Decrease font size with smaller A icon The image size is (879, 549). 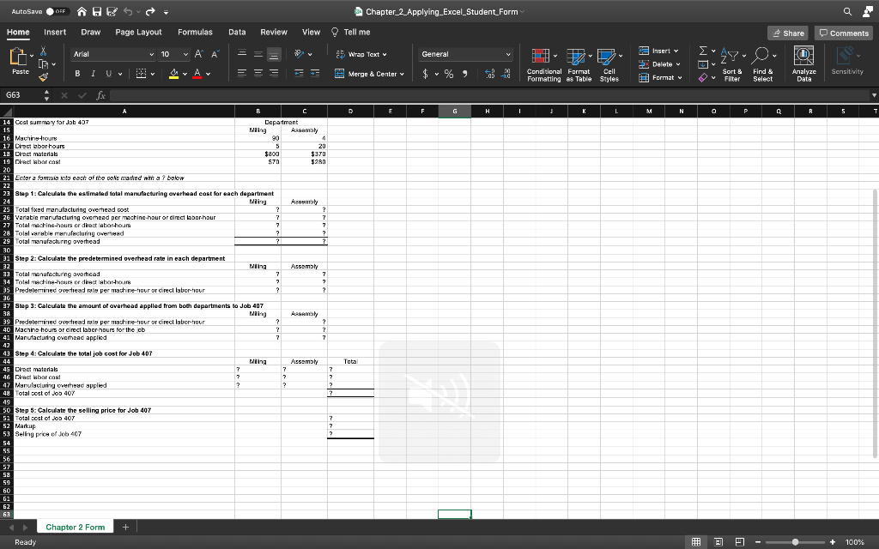click(215, 54)
